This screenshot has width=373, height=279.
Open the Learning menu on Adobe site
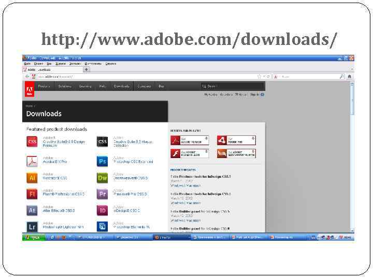pos(85,86)
